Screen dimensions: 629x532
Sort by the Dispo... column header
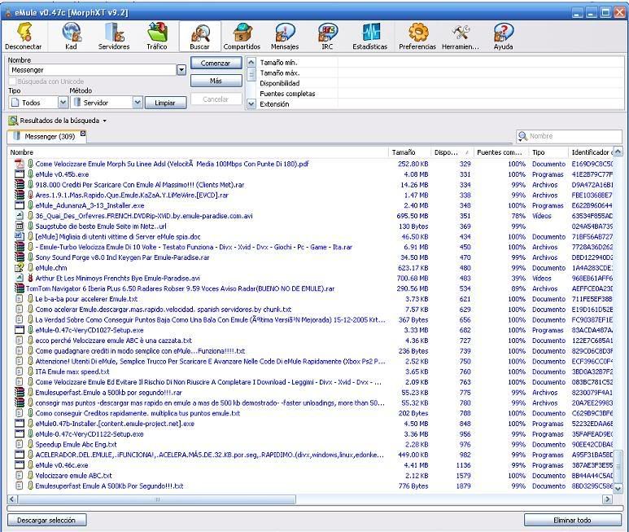452,152
